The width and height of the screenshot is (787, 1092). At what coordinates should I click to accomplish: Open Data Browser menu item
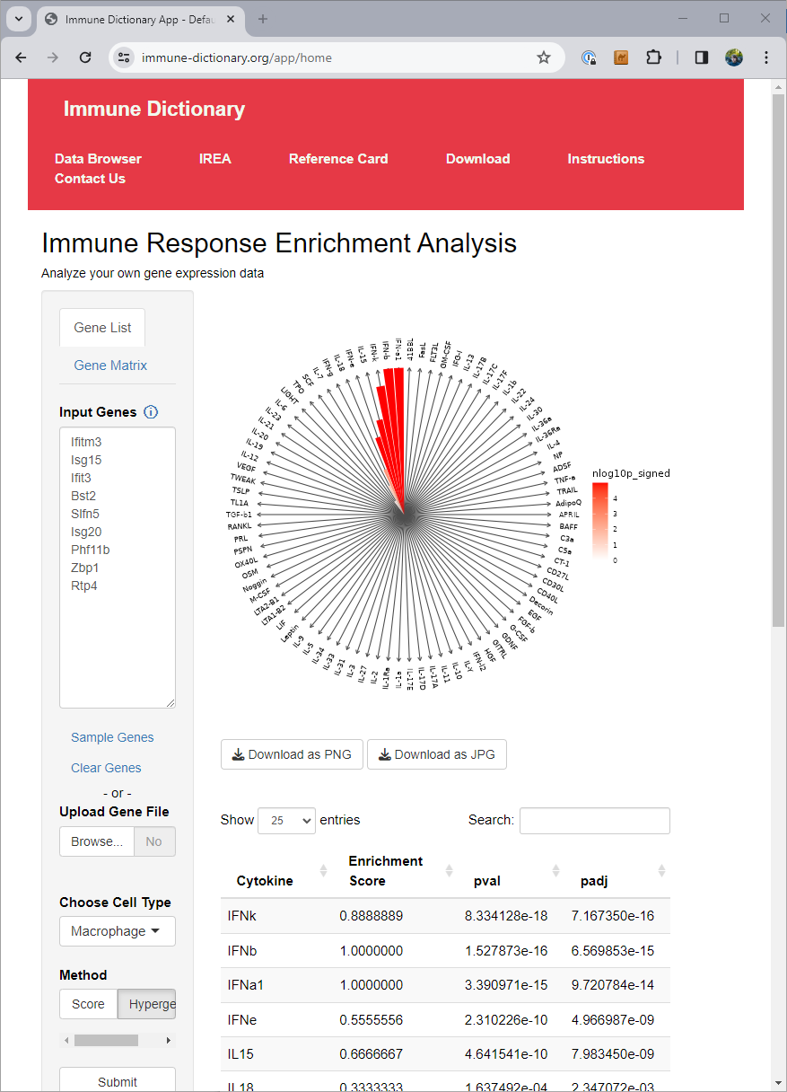click(98, 159)
